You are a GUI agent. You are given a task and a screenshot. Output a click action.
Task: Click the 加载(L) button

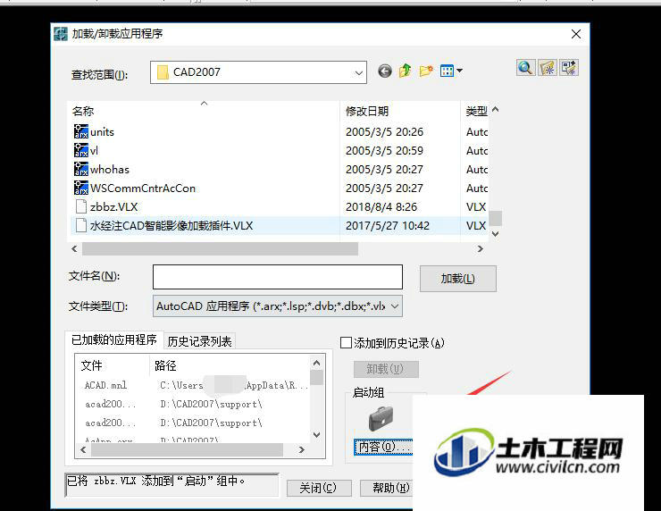458,279
